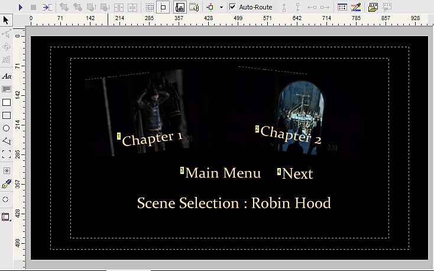The image size is (434, 271).
Task: Select the circle ellipse tool
Action: pyautogui.click(x=6, y=128)
